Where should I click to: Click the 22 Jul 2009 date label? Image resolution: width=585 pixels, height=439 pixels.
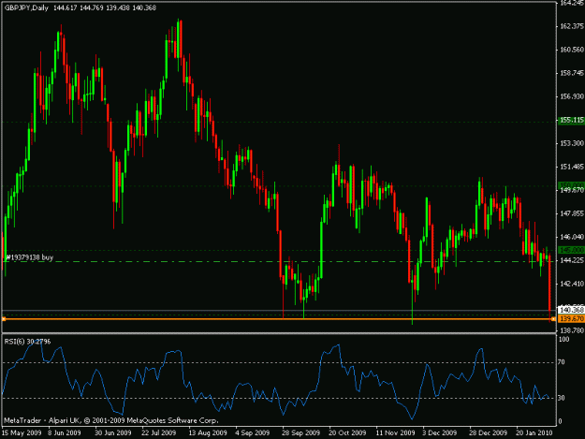158,433
